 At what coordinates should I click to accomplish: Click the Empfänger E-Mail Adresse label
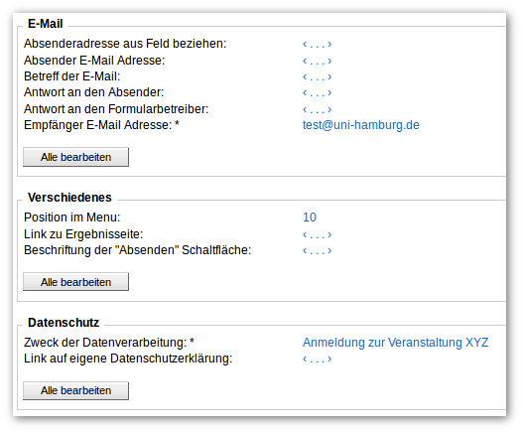[x=102, y=125]
